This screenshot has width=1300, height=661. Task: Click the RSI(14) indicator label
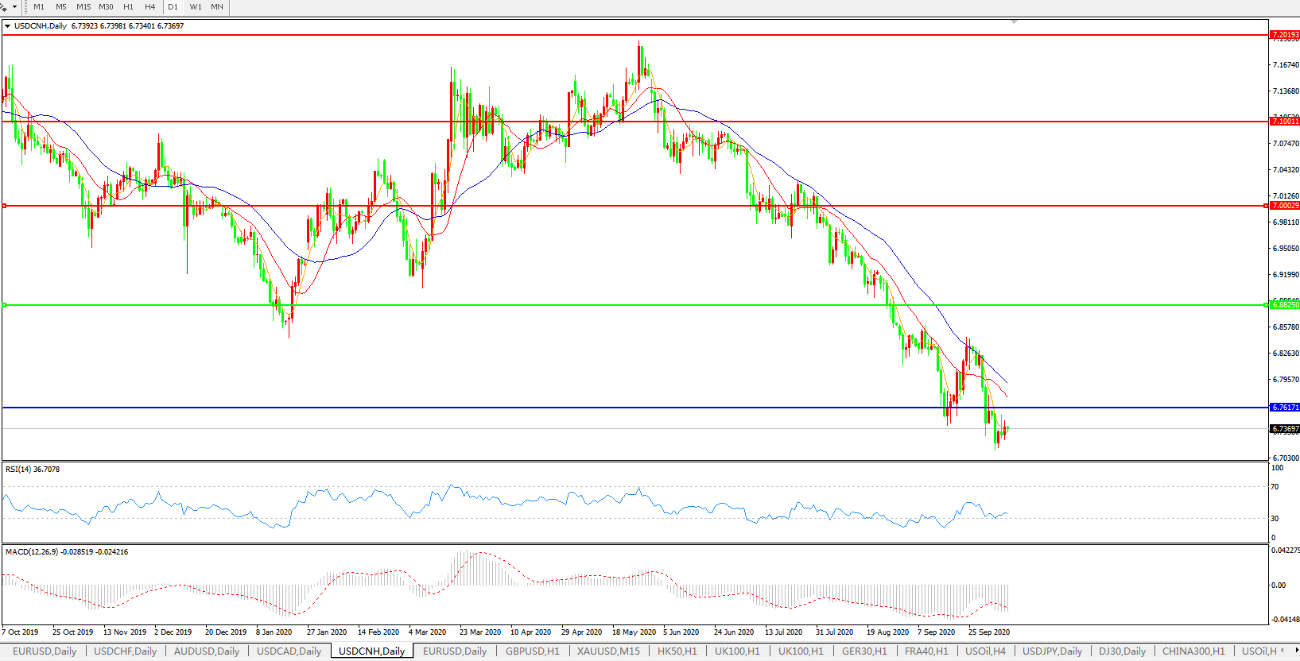pyautogui.click(x=33, y=470)
